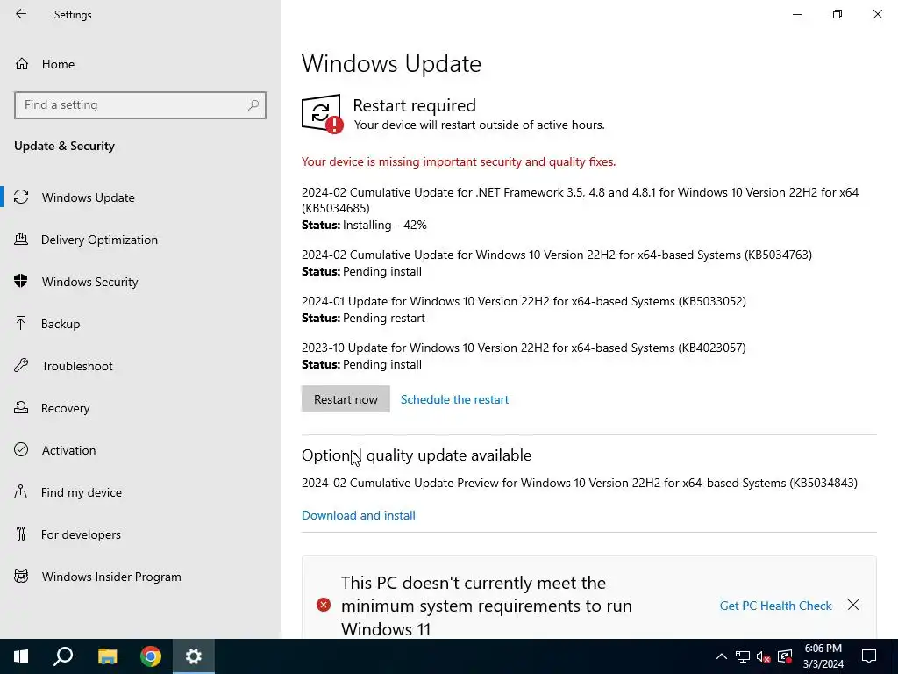Go to Recovery section
This screenshot has width=898, height=674.
[65, 408]
